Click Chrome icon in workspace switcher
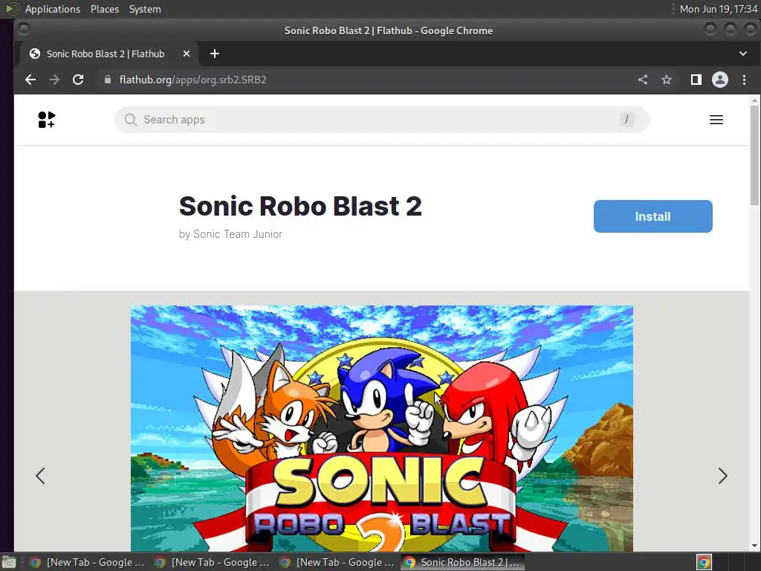761x571 pixels. [x=705, y=563]
